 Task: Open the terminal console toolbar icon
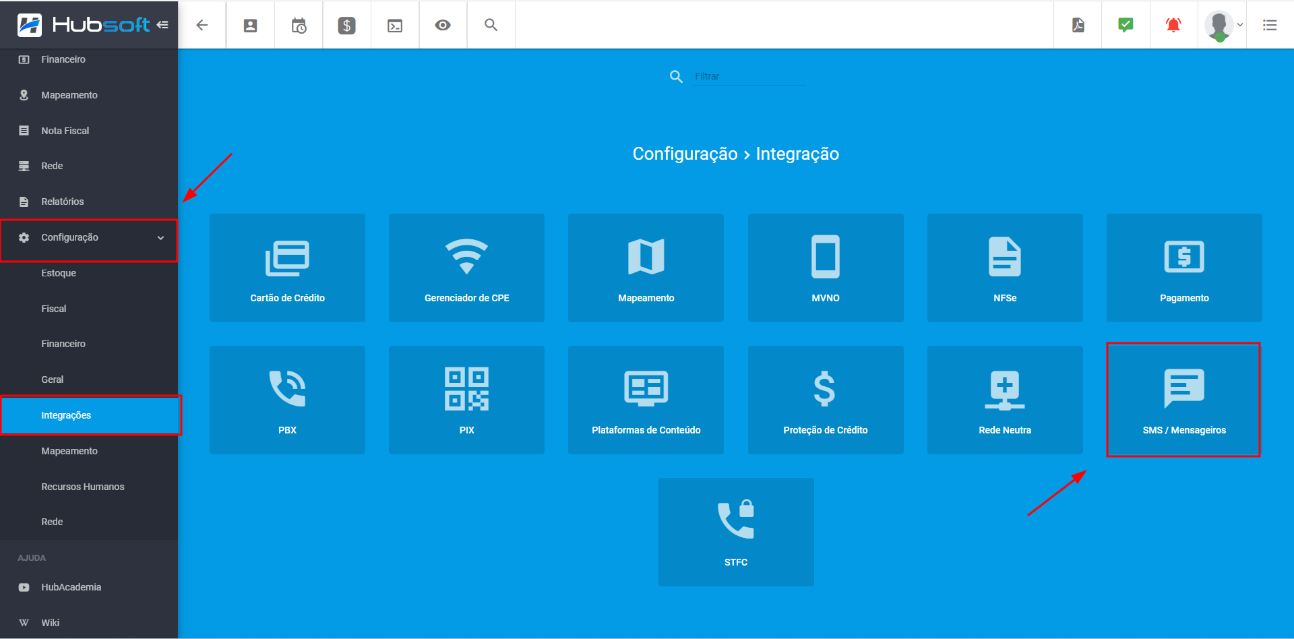[395, 26]
